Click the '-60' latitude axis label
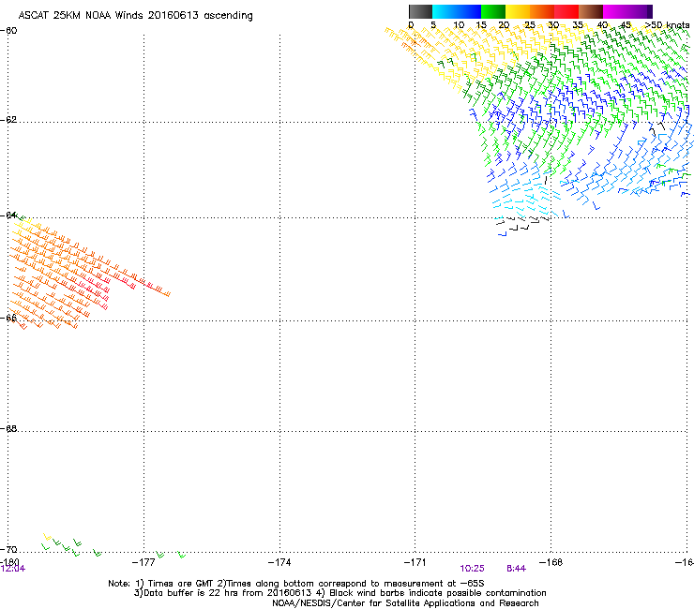694x609 pixels. pyautogui.click(x=8, y=31)
